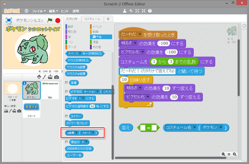Click the 答え reporter block
This screenshot has width=249, height=164.
(x=126, y=128)
